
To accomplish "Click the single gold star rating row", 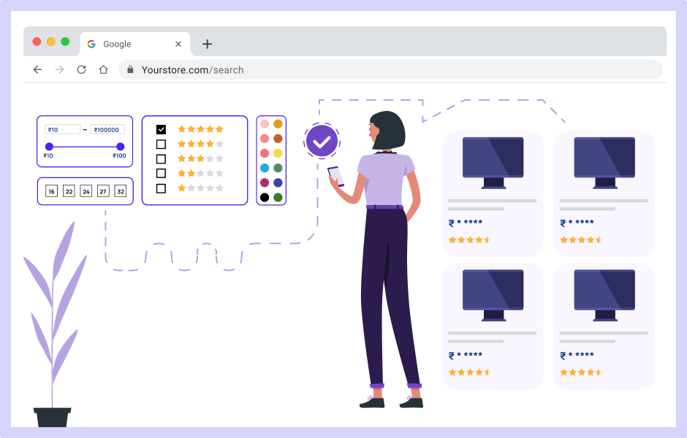I will point(201,188).
